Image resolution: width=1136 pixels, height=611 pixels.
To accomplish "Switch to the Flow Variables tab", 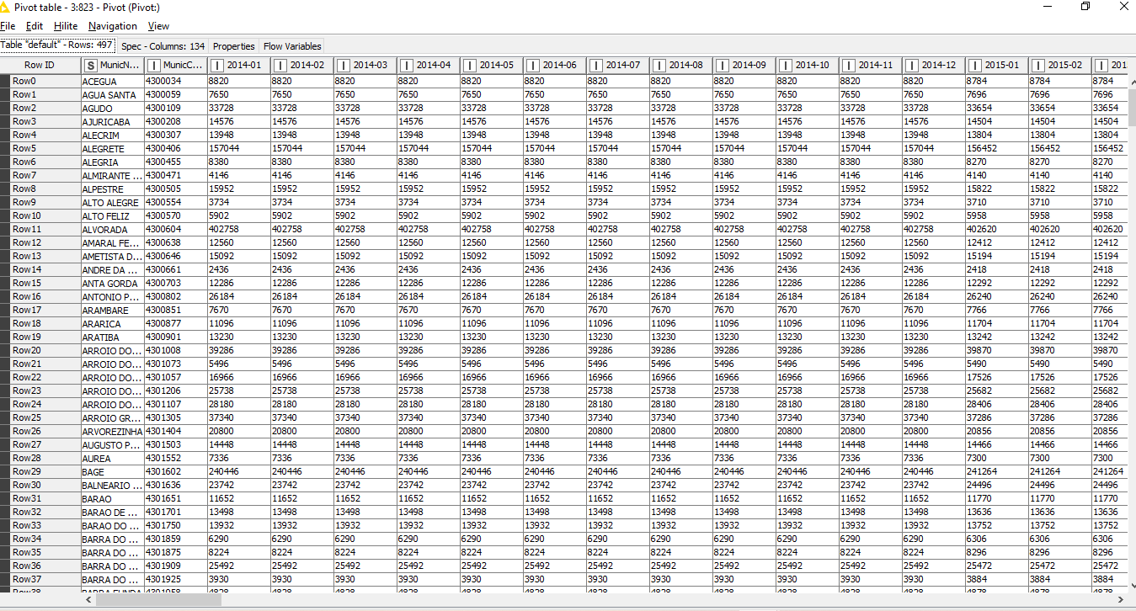I will pyautogui.click(x=291, y=46).
